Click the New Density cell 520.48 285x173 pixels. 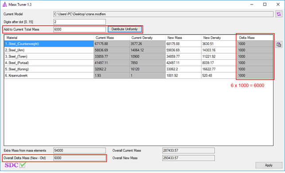[219, 76]
